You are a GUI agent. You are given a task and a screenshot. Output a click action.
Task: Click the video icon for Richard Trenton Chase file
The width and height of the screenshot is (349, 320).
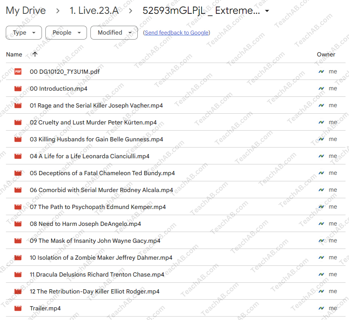[18, 274]
